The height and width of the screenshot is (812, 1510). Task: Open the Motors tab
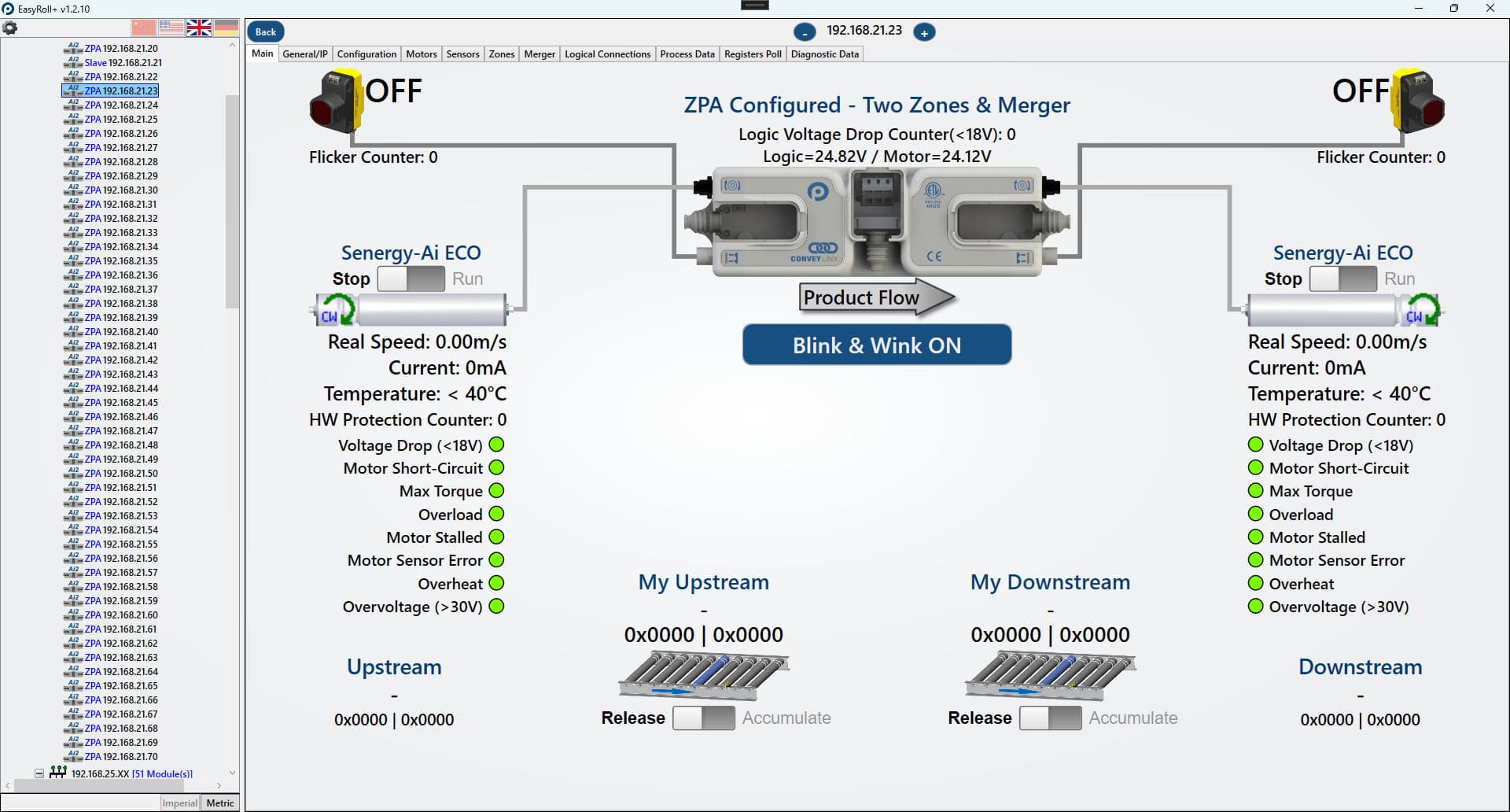coord(422,54)
